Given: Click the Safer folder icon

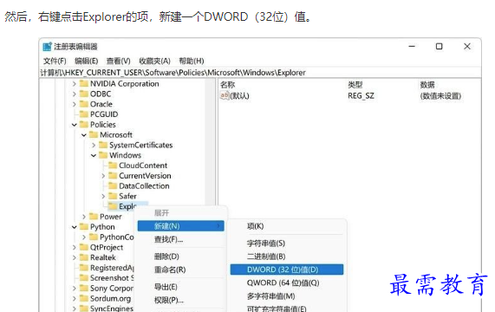Looking at the screenshot, I should point(113,196).
